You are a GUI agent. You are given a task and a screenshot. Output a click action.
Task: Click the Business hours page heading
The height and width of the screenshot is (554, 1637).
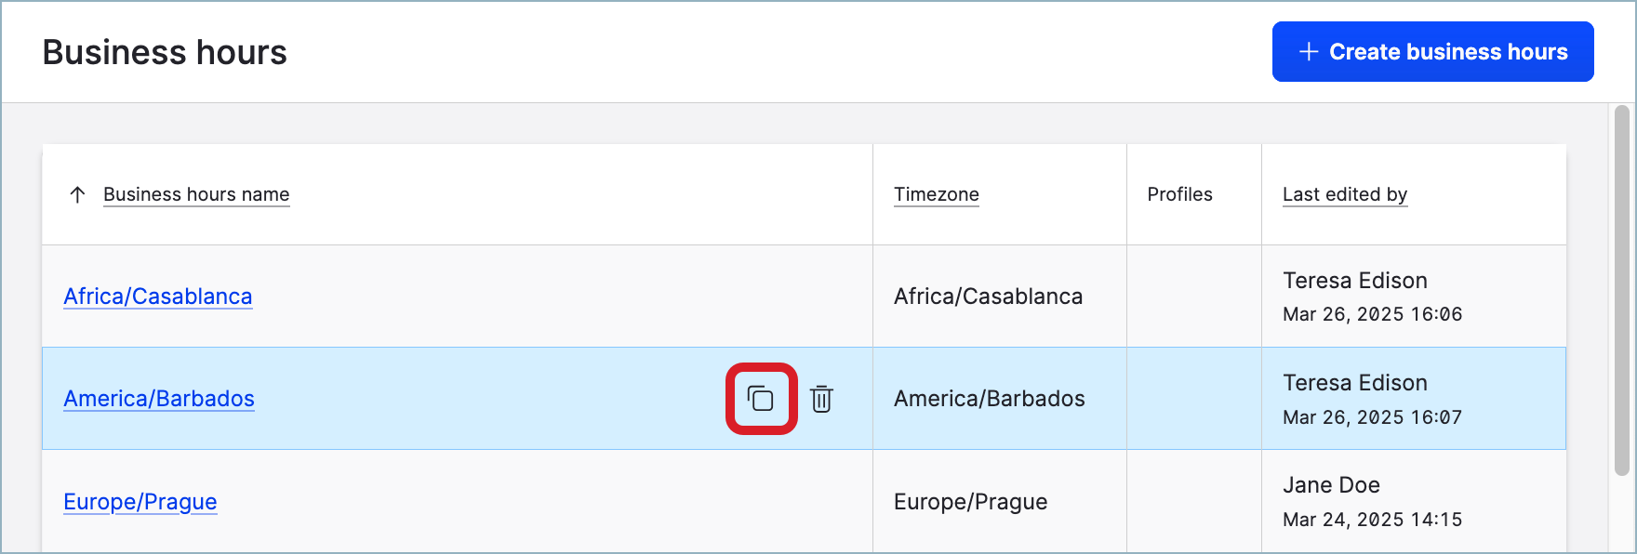(x=165, y=52)
